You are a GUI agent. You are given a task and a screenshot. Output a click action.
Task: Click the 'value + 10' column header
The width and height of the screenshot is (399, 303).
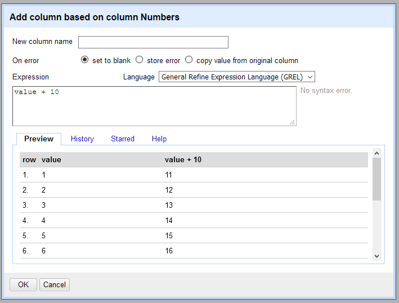pyautogui.click(x=183, y=159)
